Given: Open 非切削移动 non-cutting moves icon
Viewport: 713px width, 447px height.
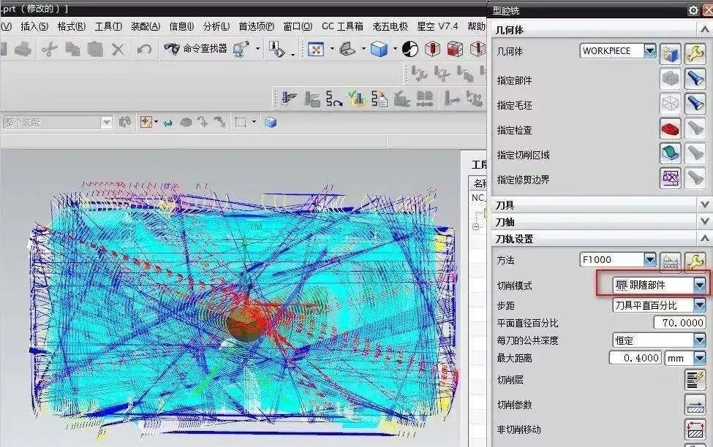Looking at the screenshot, I should click(694, 429).
